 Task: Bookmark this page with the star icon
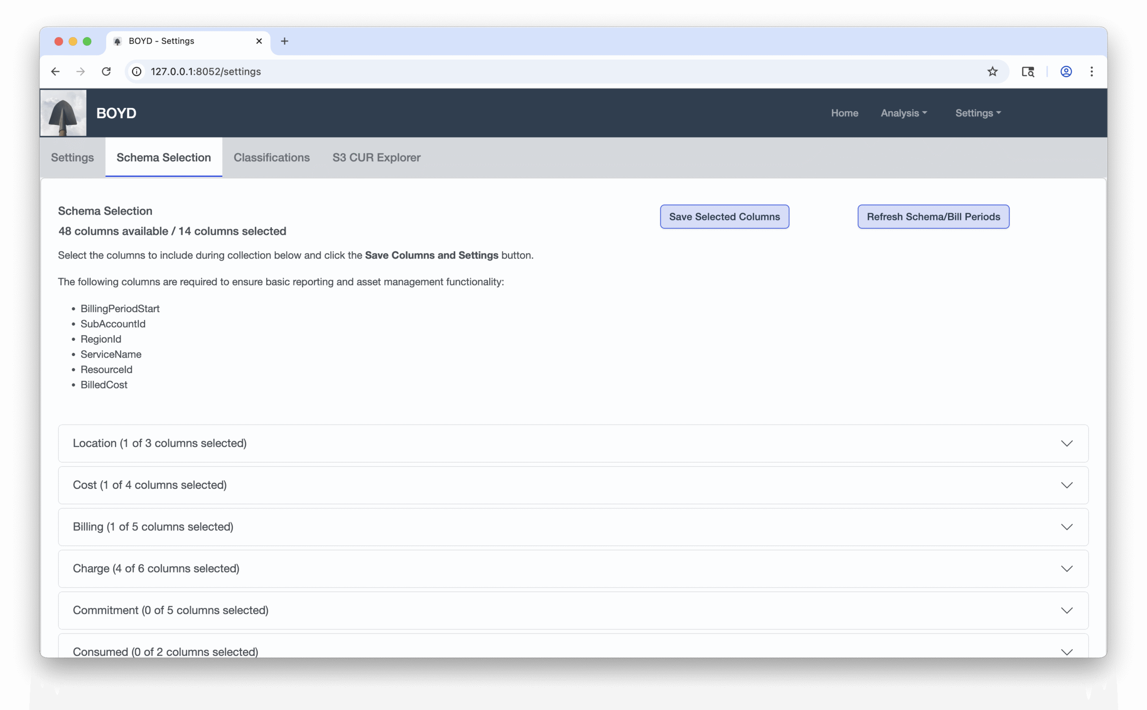pyautogui.click(x=992, y=71)
